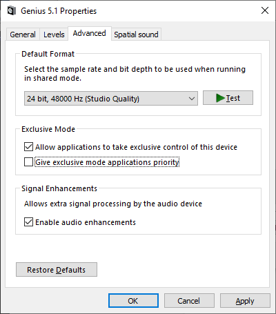The image size is (276, 314).
Task: Click the 'Allow applications to take exclusive control' label
Action: coord(136,147)
